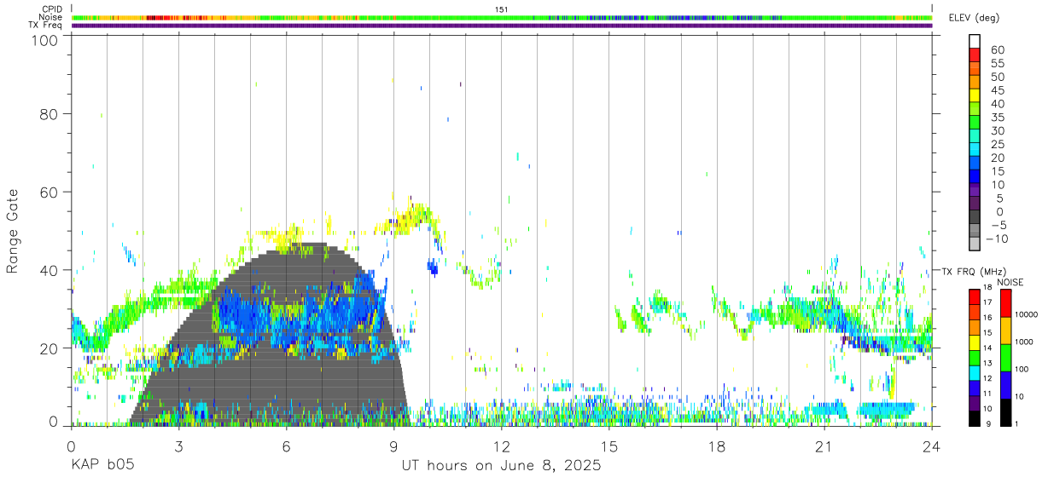Click the yellow segment of the TX FRQ color bar
Screen dimensions: 1048x483
click(x=974, y=342)
